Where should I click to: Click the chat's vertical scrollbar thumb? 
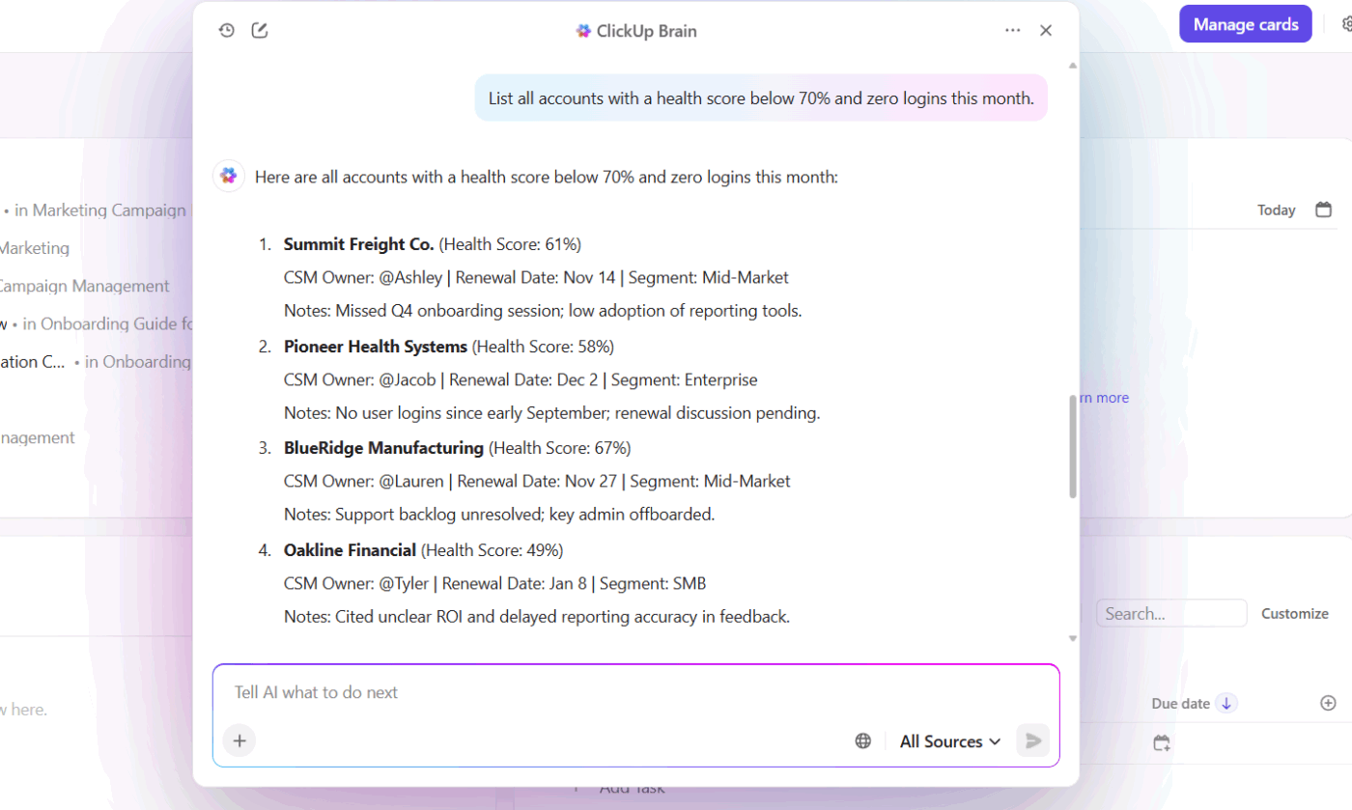click(1072, 447)
